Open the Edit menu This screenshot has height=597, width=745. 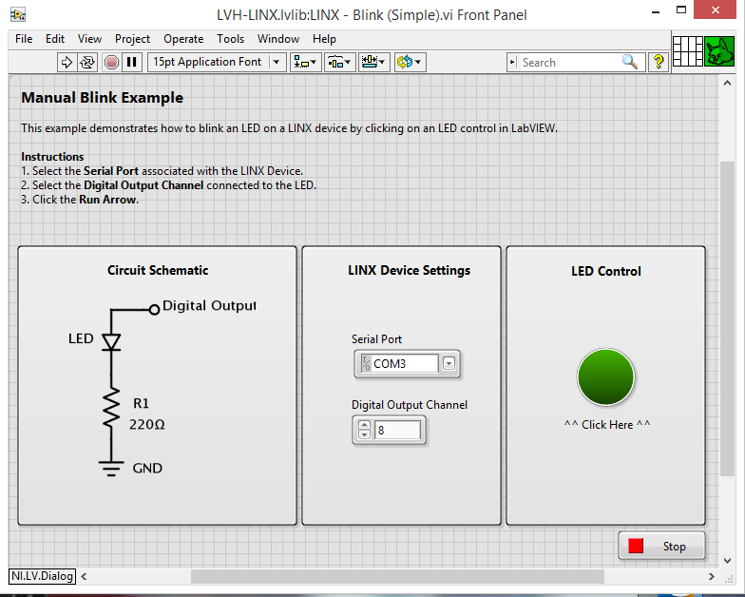(x=55, y=39)
